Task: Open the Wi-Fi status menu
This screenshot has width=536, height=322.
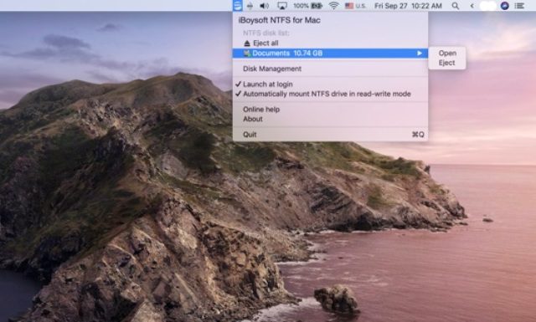Action: coord(333,6)
